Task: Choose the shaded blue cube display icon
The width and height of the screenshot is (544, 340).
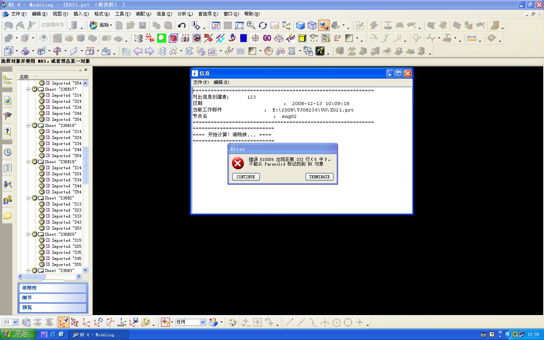Action: [300, 25]
